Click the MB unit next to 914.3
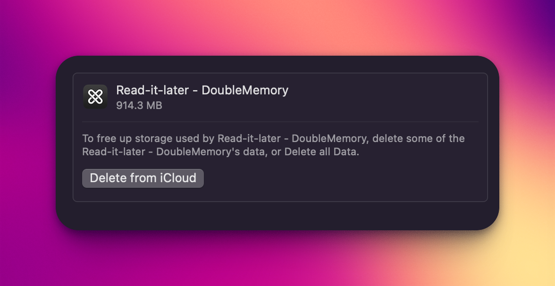Viewport: 555px width, 286px height. [154, 106]
